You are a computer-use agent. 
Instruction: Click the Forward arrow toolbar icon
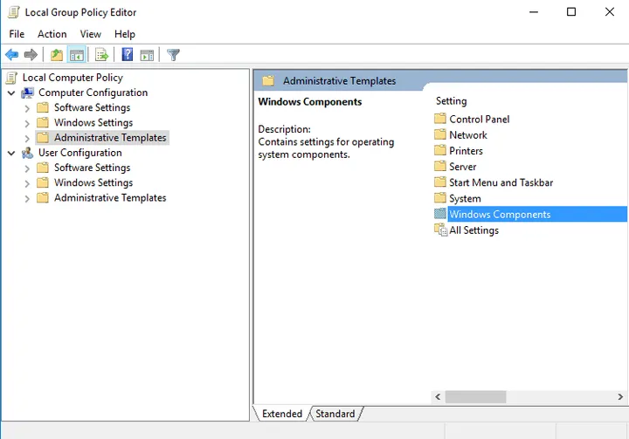[31, 55]
